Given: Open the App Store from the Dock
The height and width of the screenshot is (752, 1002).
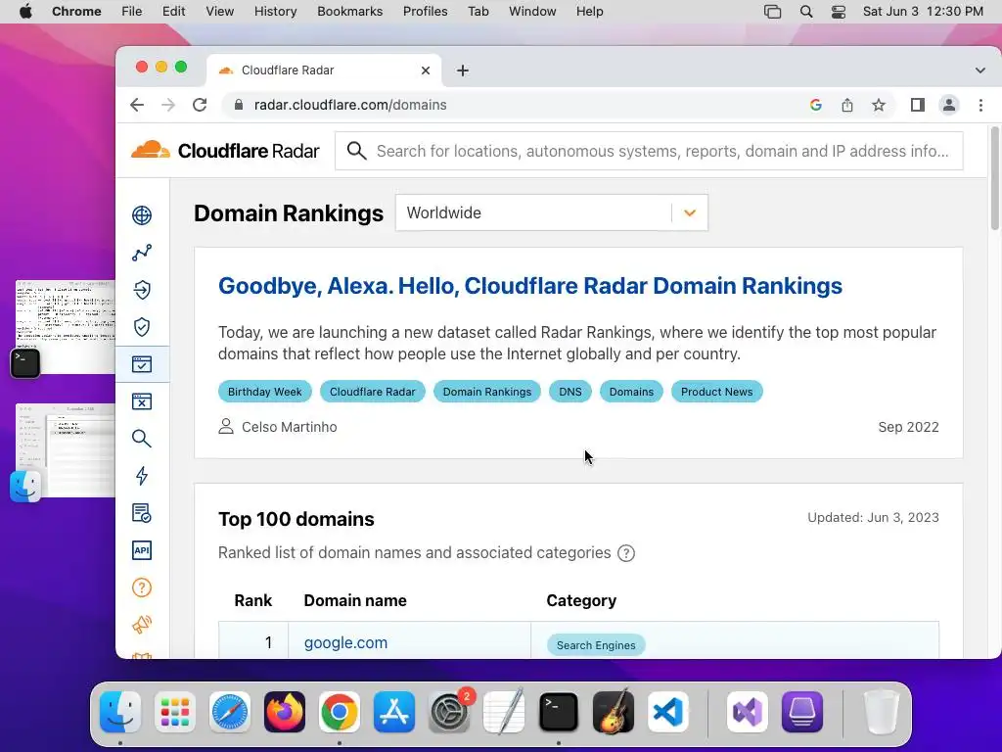Looking at the screenshot, I should tap(394, 712).
